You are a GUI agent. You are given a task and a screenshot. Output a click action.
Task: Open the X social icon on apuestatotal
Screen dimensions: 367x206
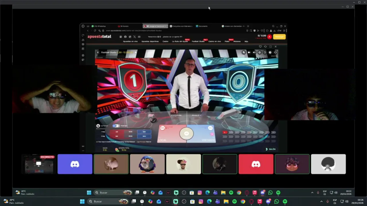(x=134, y=37)
